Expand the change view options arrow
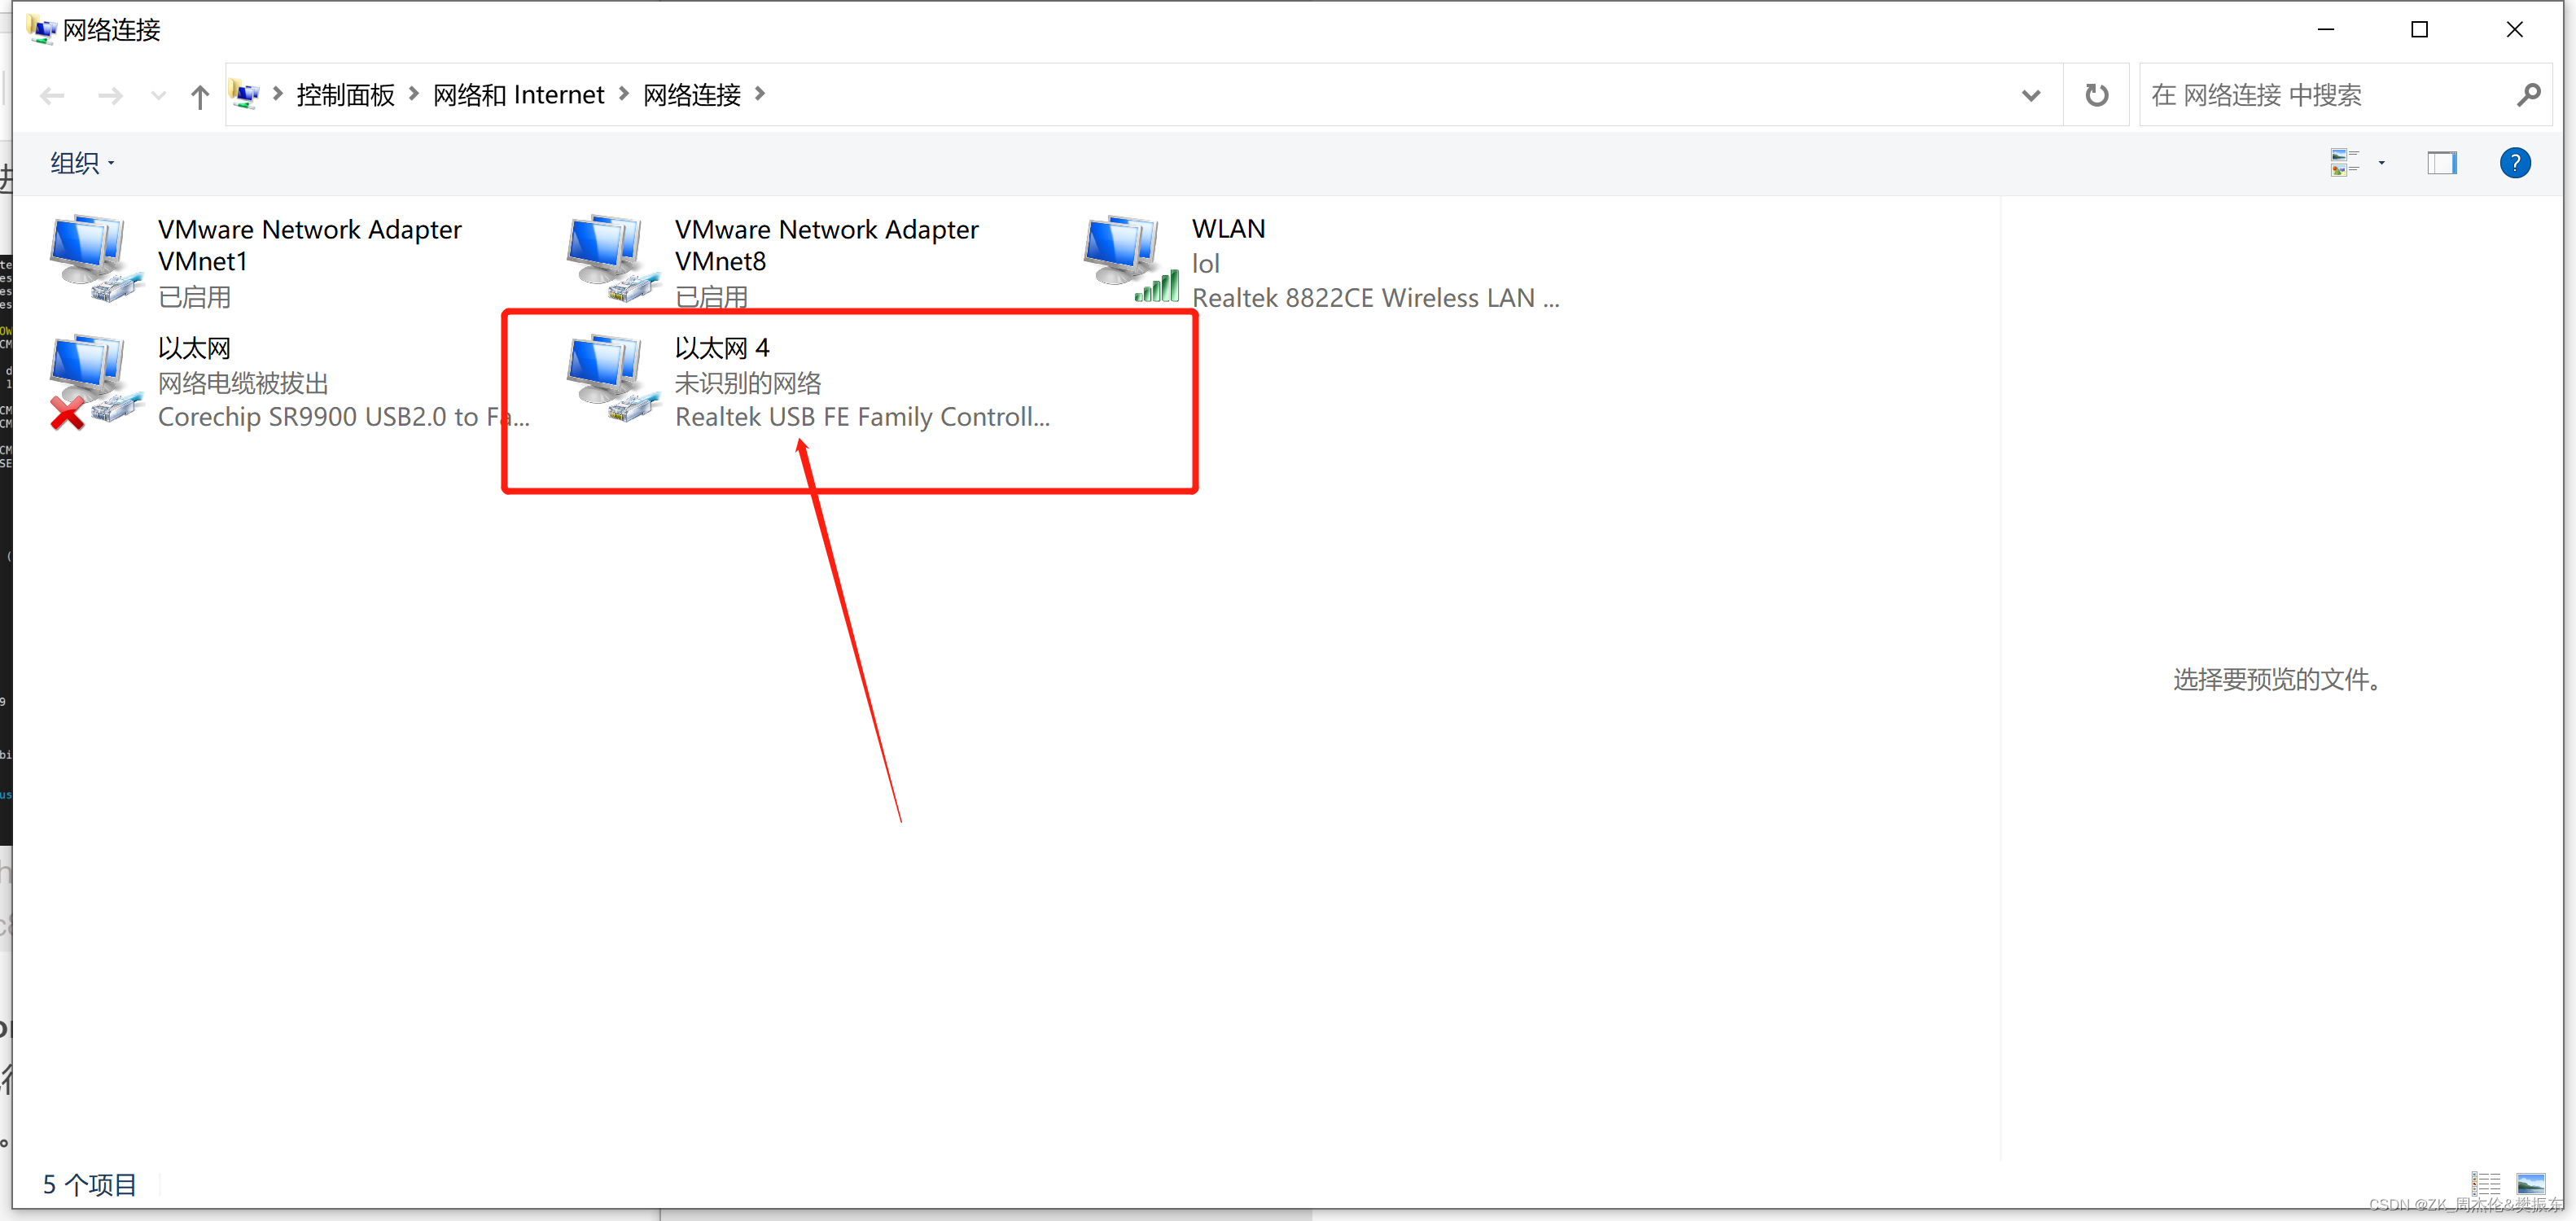Image resolution: width=2576 pixels, height=1221 pixels. click(2381, 163)
